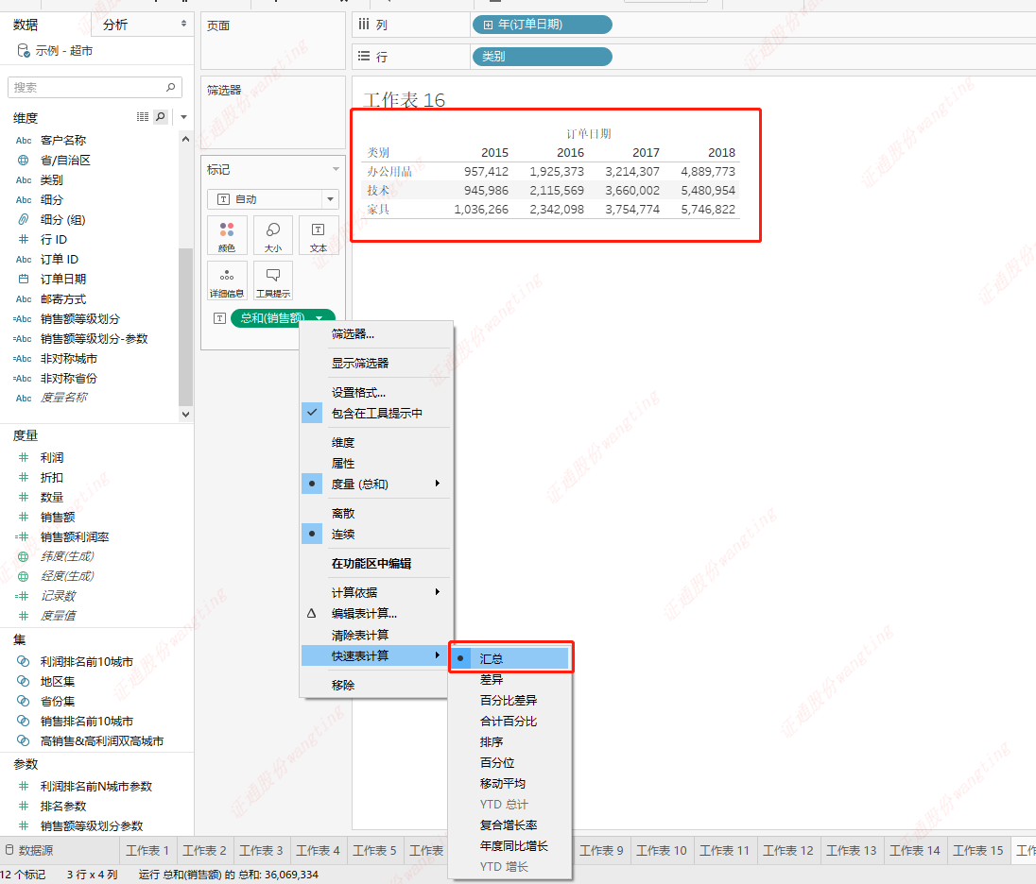
Task: Click the set icon for 利润排名前10城市
Action: pyautogui.click(x=23, y=661)
